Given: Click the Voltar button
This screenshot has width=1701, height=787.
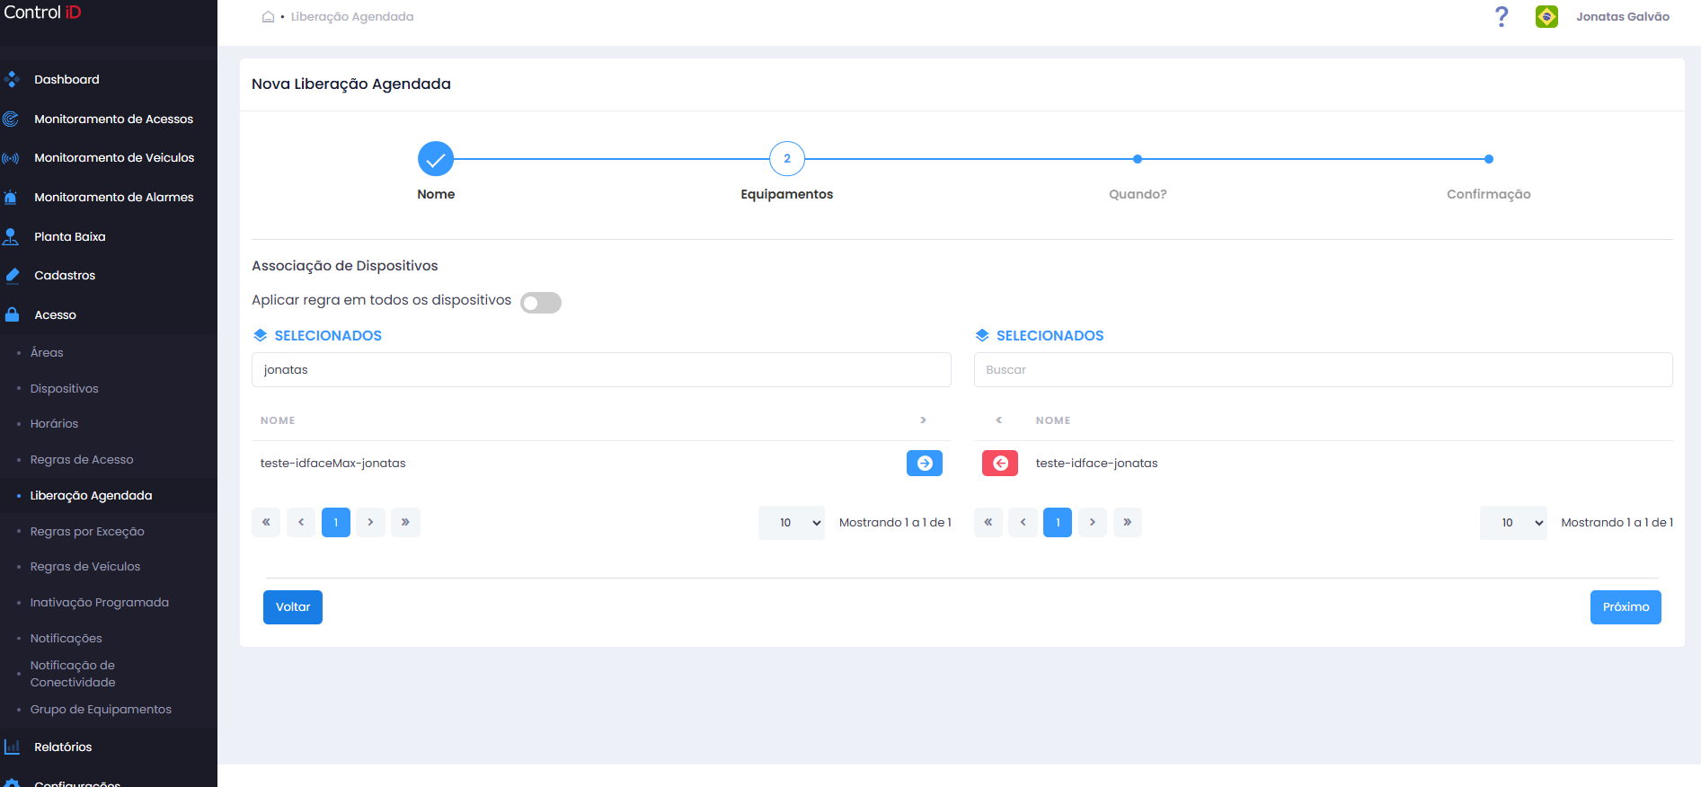Looking at the screenshot, I should click(293, 607).
